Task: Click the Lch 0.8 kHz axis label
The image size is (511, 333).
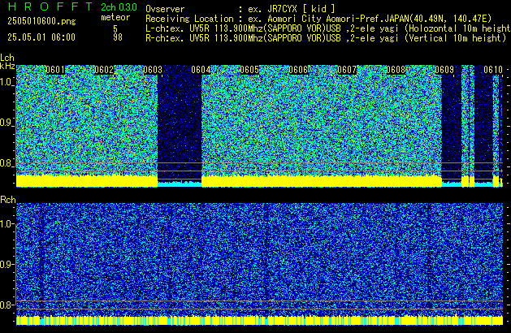Action: (x=6, y=163)
